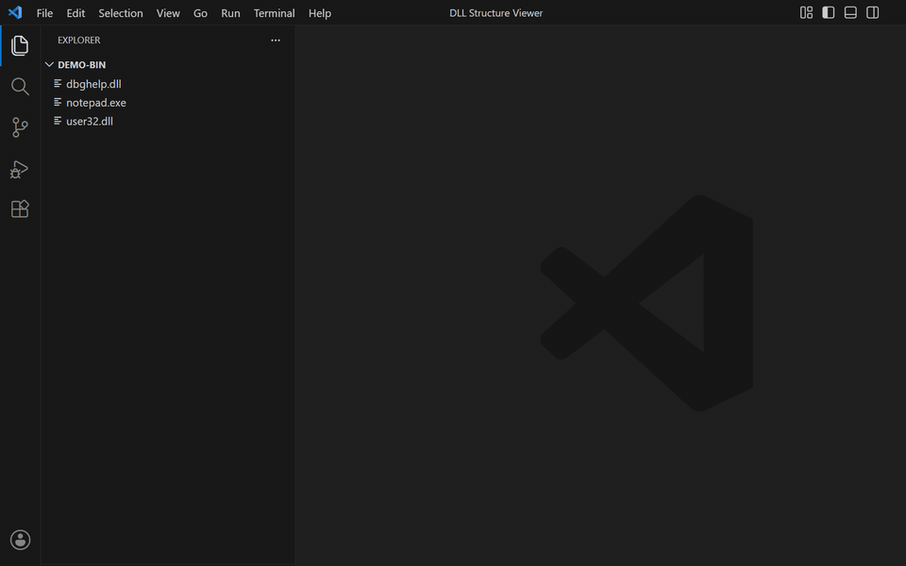Select notepad.exe in the explorer
The height and width of the screenshot is (566, 906).
(x=168, y=102)
